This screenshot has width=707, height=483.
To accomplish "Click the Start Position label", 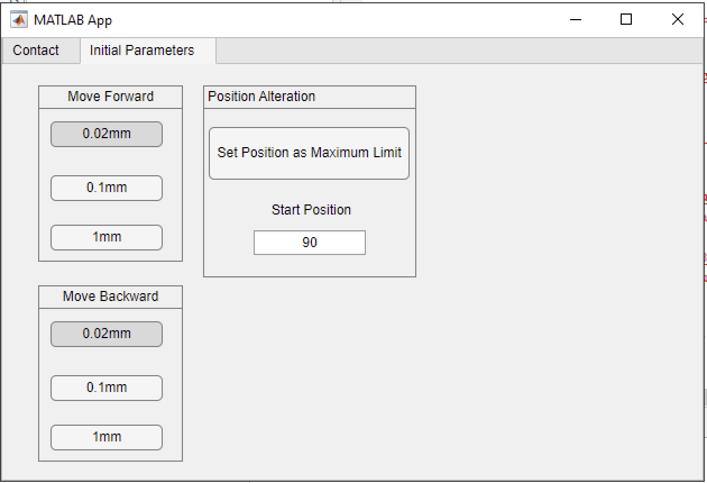I will coord(311,210).
